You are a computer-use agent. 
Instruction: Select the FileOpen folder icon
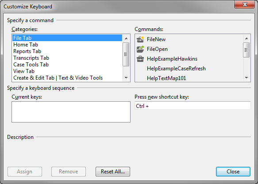pos(140,49)
